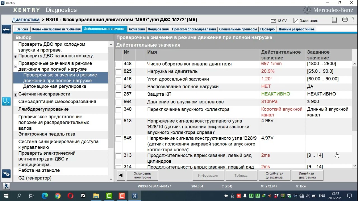Open help question mark icon
This screenshot has width=358, height=201.
point(353,20)
